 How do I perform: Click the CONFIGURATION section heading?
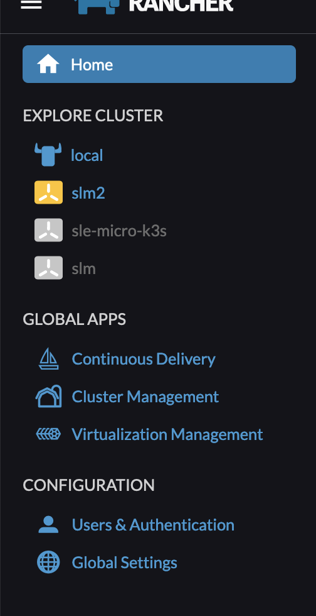click(x=88, y=485)
